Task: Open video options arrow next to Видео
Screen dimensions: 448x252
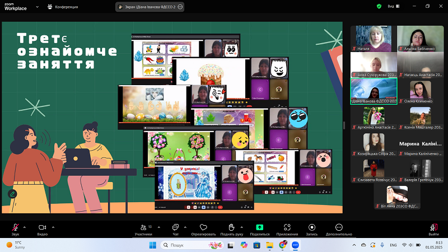Action: tap(53, 227)
